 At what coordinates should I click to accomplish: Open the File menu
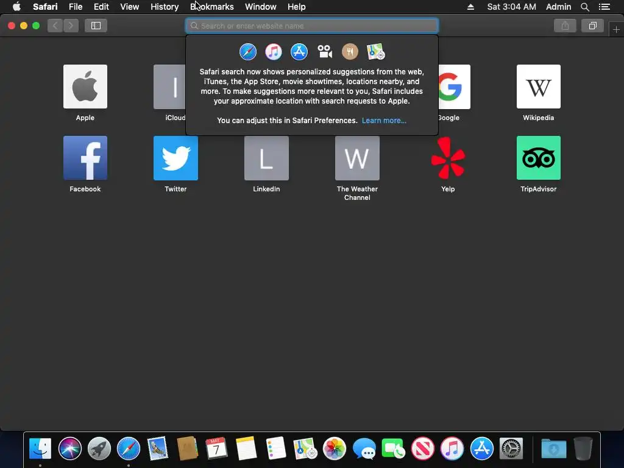[75, 7]
